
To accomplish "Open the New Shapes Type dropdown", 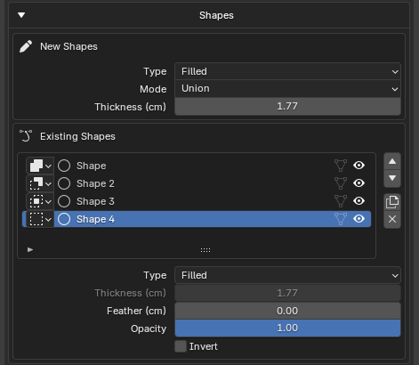I will tap(287, 71).
